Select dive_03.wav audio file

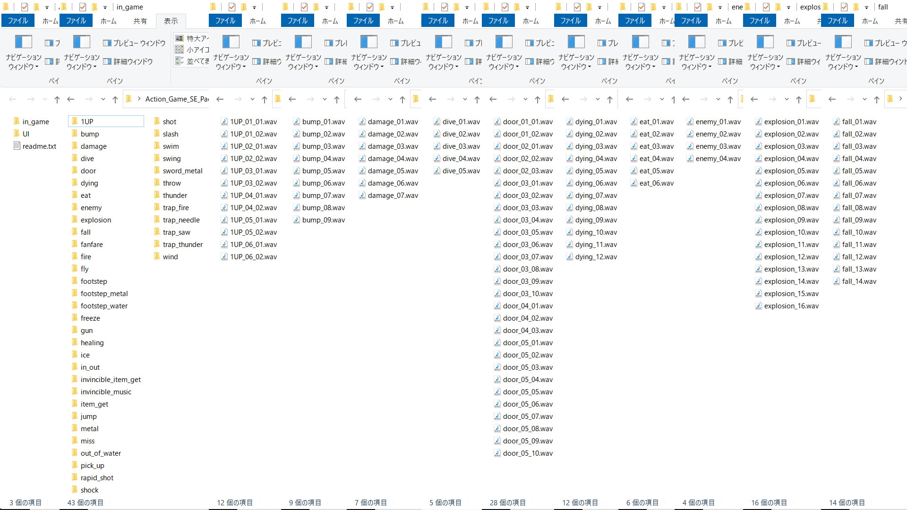[x=456, y=146]
